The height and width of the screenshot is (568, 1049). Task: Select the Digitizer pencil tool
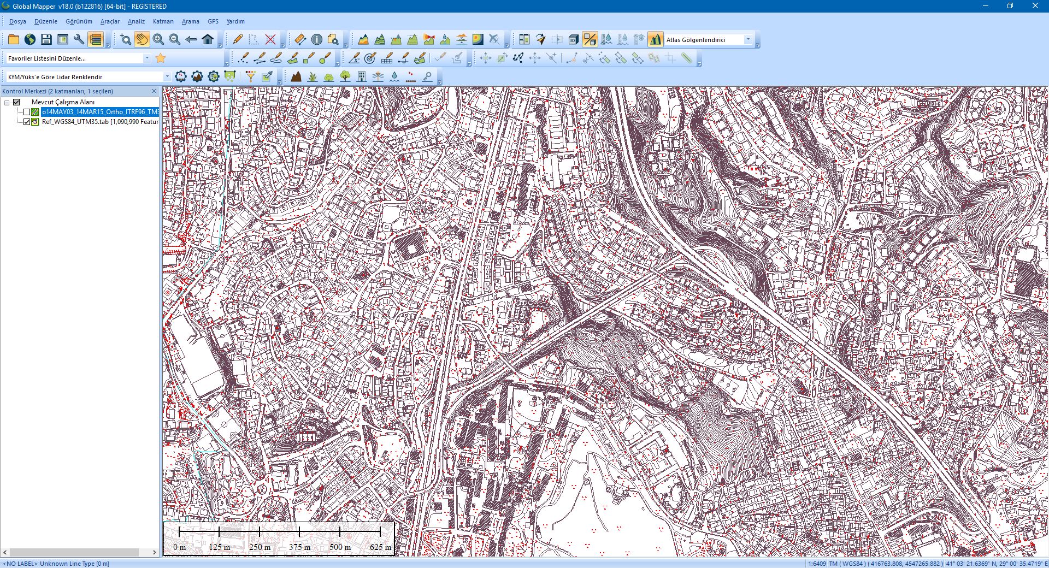tap(238, 39)
